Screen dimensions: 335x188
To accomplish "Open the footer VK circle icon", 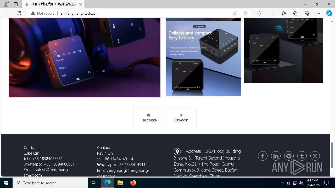I will tap(289, 156).
